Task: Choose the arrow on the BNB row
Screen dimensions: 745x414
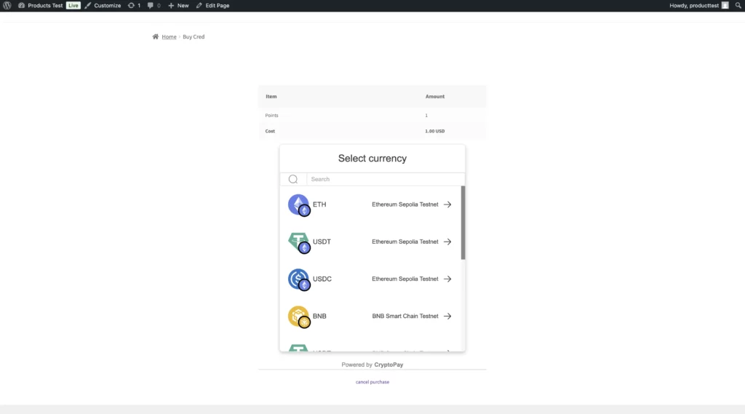Action: click(x=447, y=317)
